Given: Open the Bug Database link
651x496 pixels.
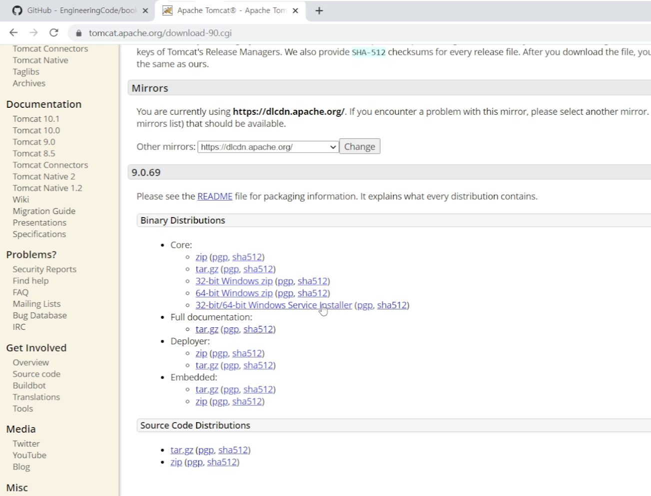Looking at the screenshot, I should (x=39, y=315).
